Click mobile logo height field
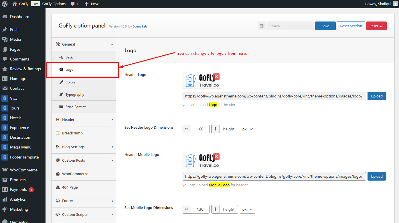 229,209
